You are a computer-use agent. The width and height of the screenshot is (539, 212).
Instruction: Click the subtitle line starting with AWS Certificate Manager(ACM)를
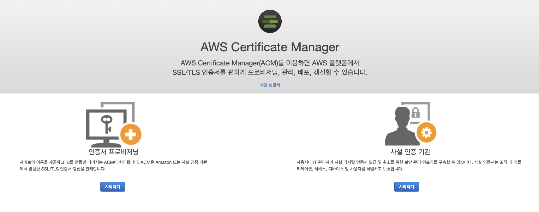[270, 63]
